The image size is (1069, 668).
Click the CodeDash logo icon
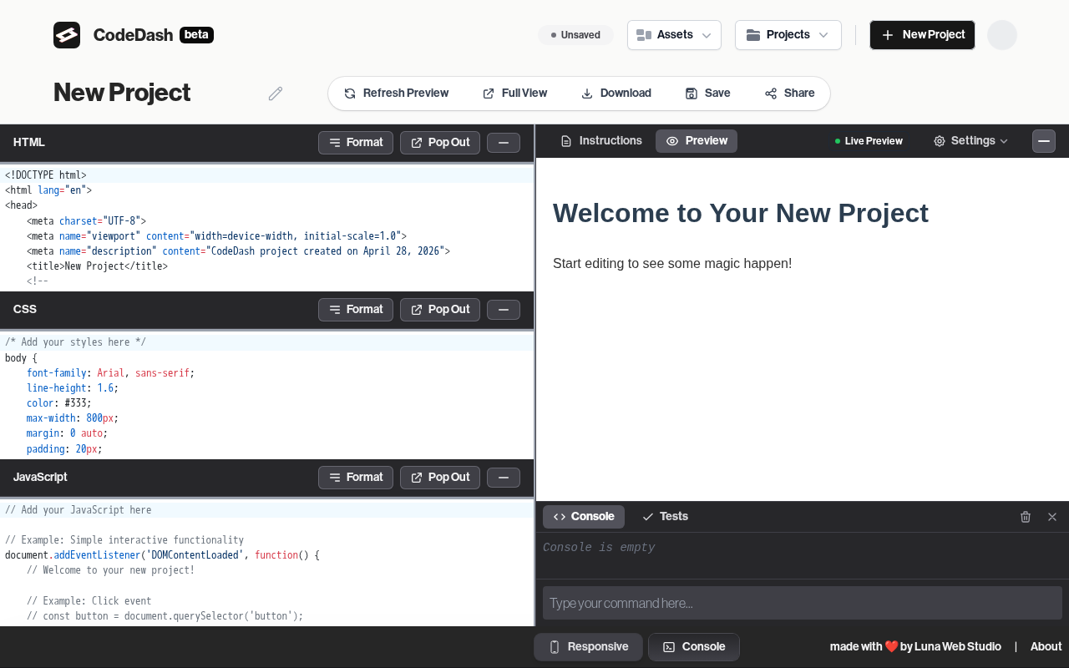[67, 35]
